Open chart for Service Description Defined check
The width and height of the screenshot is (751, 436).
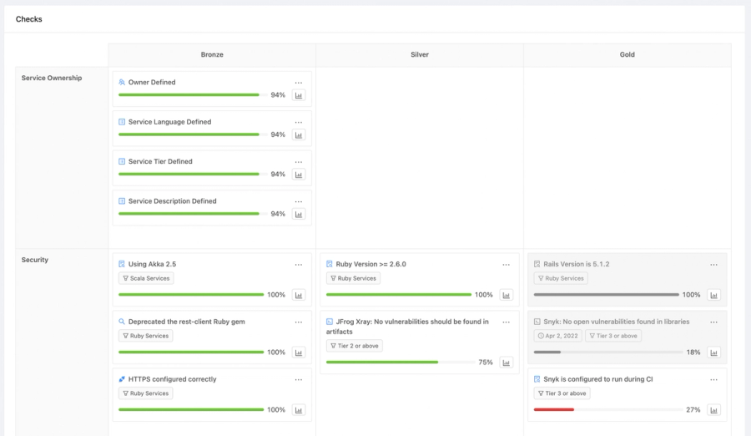299,214
